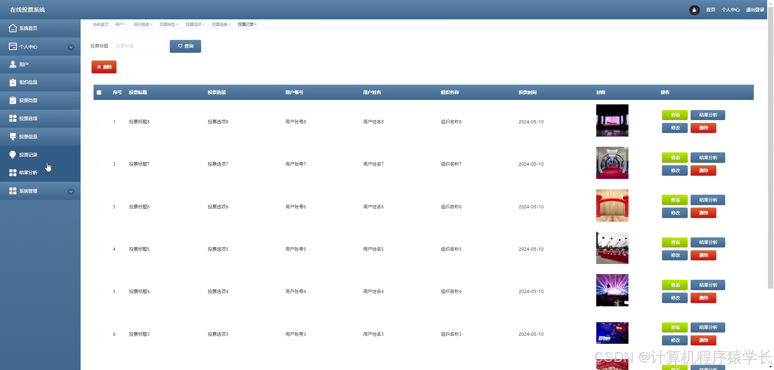Open cover thumbnail of 投票标题5 row
This screenshot has width=774, height=370.
[612, 248]
